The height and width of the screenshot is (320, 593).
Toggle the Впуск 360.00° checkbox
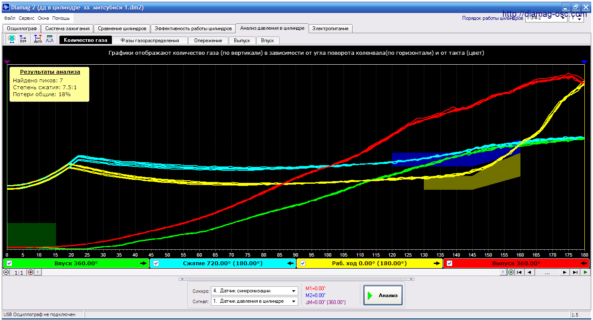[x=9, y=263]
